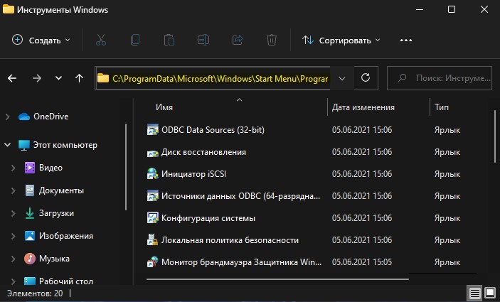Click Конфигурация системы shortcut icon
The image size is (500, 302).
click(152, 218)
